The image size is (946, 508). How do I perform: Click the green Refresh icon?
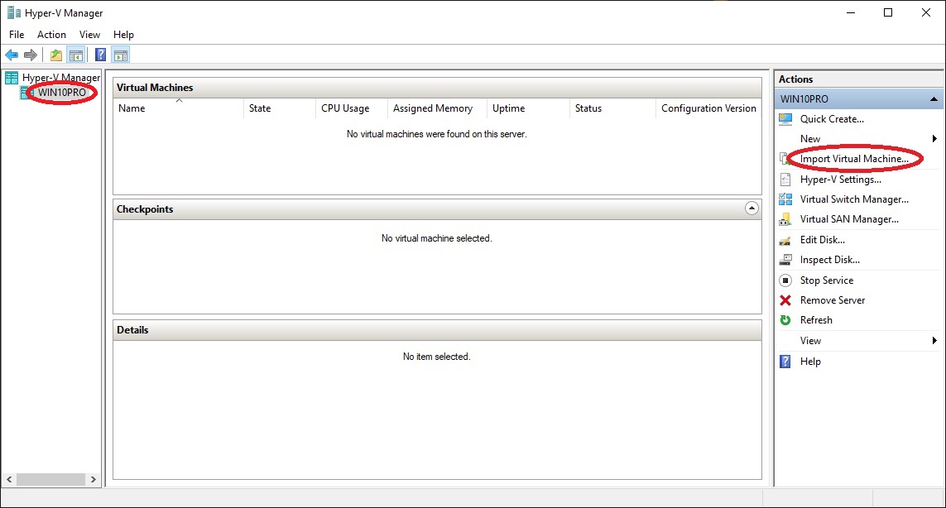(785, 320)
